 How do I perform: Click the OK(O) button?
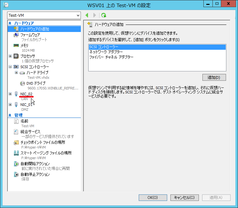[x=153, y=198]
